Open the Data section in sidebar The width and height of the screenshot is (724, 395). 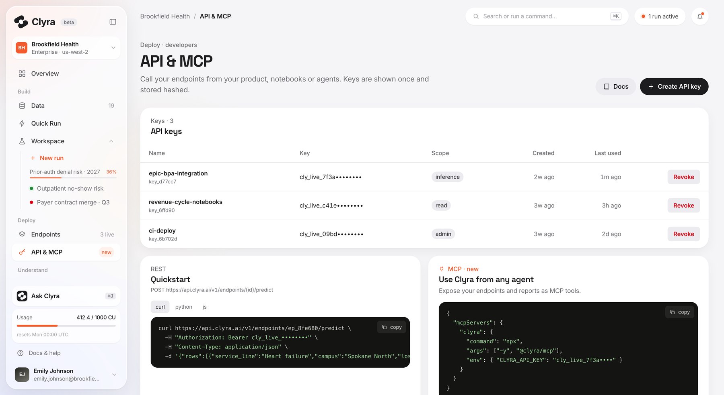point(66,106)
